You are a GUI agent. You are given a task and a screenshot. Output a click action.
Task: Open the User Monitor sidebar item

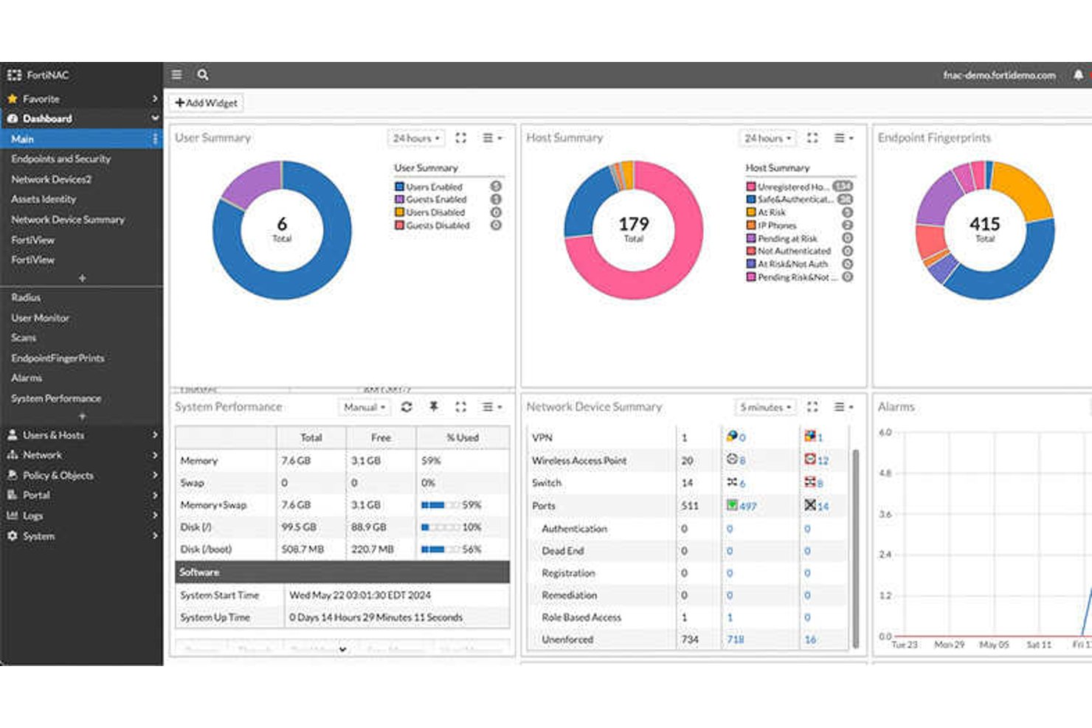[41, 318]
